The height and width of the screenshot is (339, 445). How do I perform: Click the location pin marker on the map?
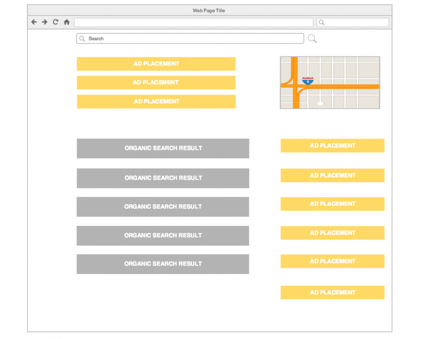click(320, 103)
